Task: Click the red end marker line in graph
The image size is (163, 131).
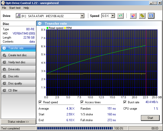Action: pyautogui.click(x=146, y=63)
